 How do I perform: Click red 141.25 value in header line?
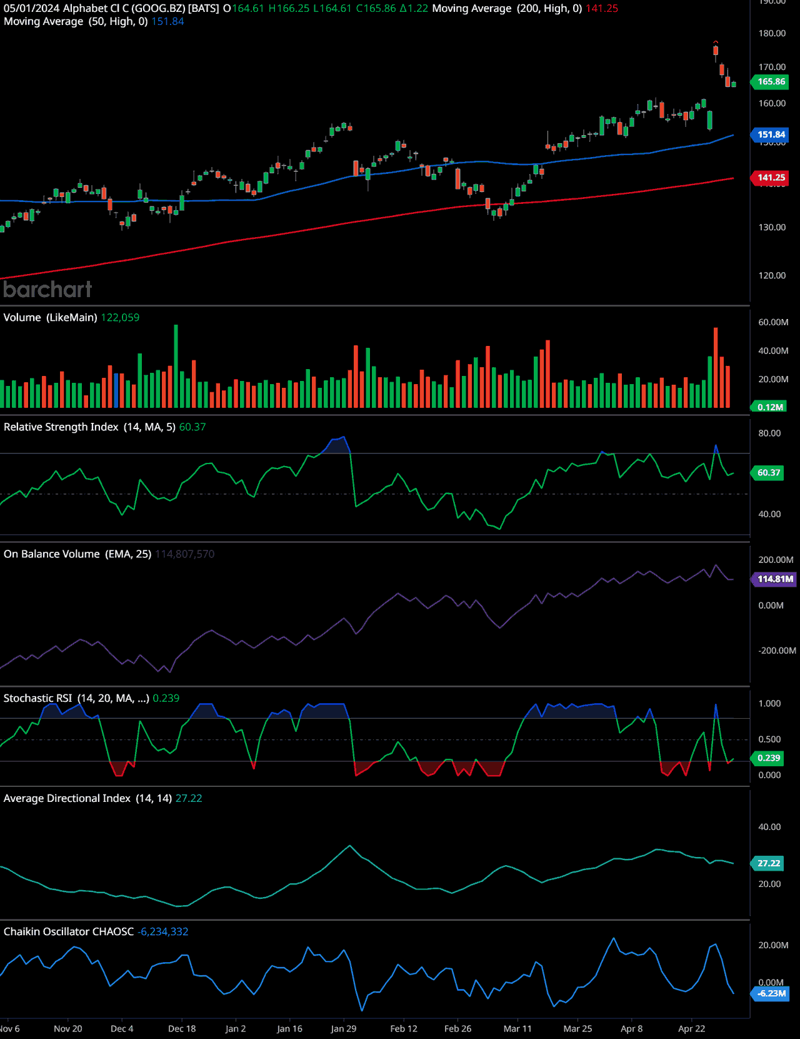(602, 8)
